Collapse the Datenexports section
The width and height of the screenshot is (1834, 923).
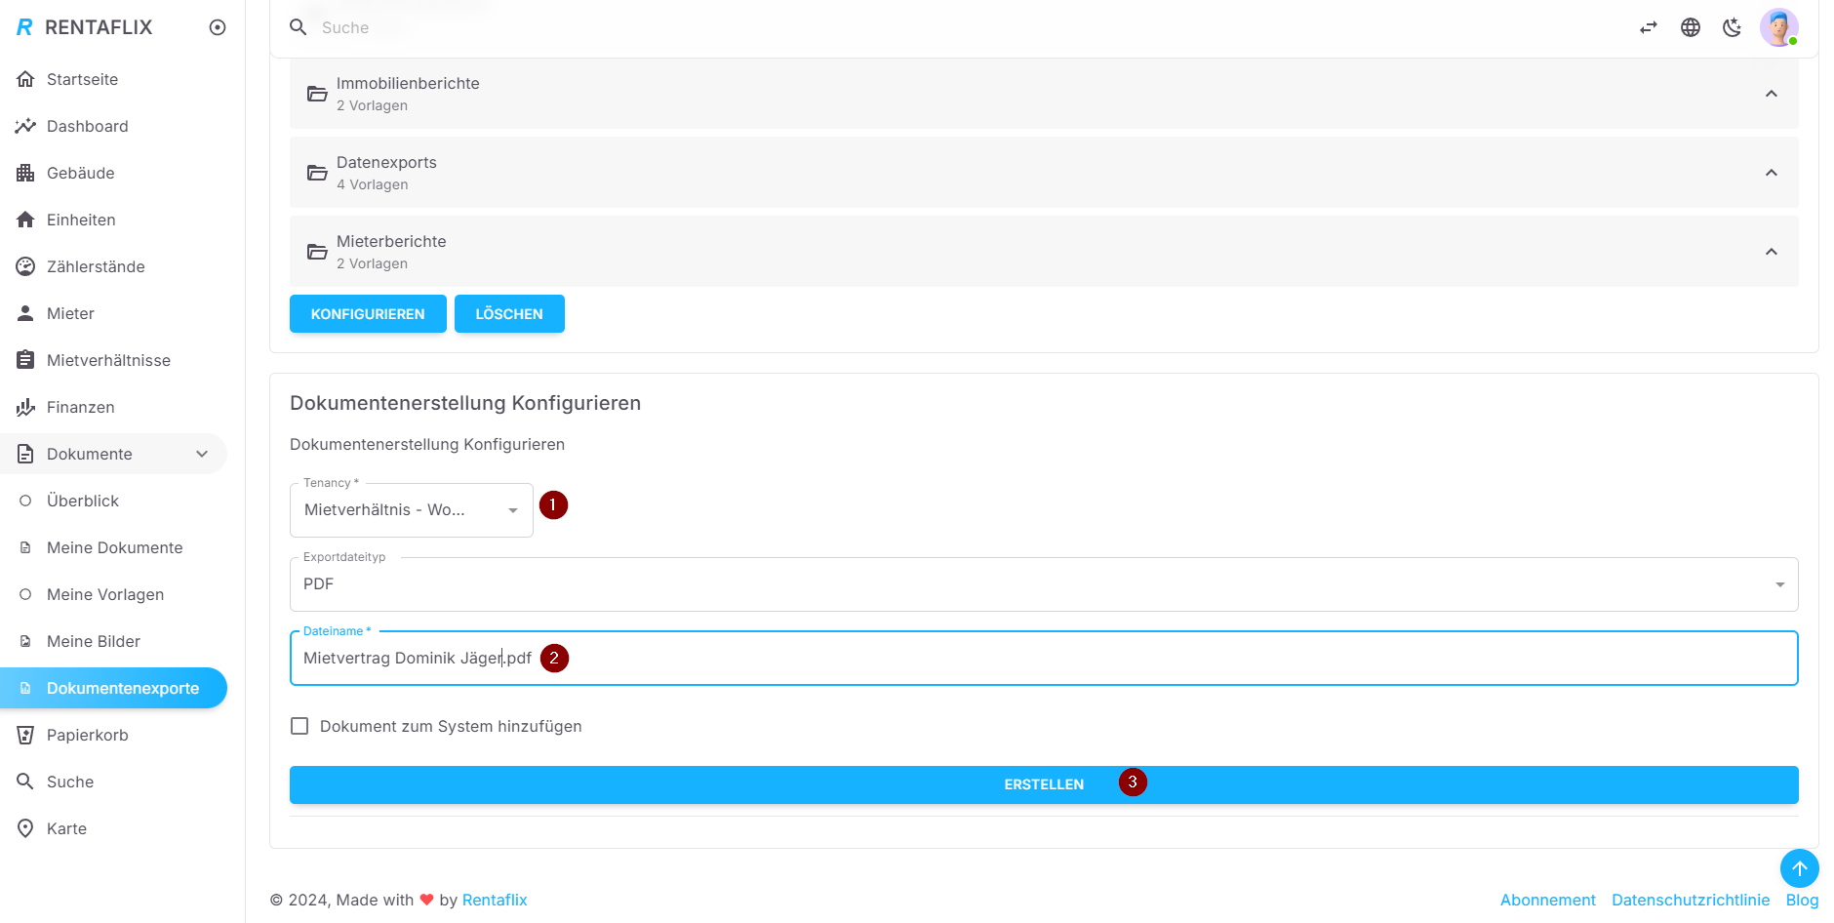[1771, 173]
